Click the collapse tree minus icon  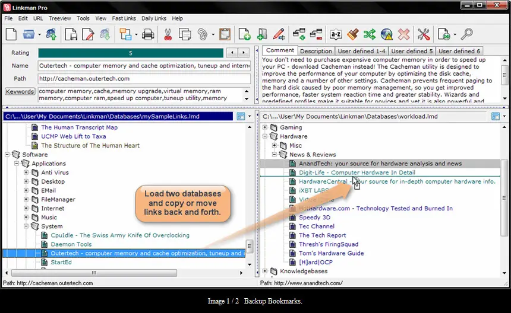[316, 34]
